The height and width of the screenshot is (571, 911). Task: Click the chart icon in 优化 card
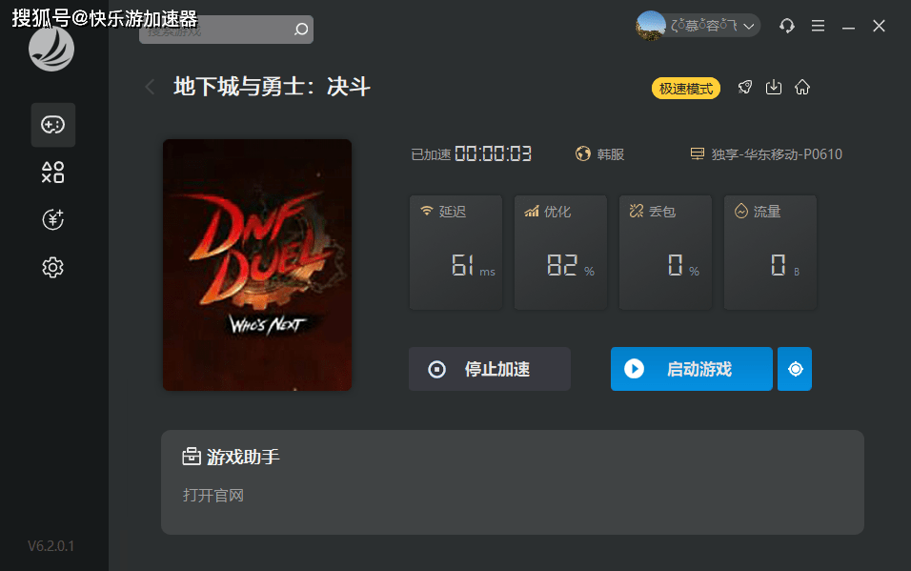click(x=532, y=211)
